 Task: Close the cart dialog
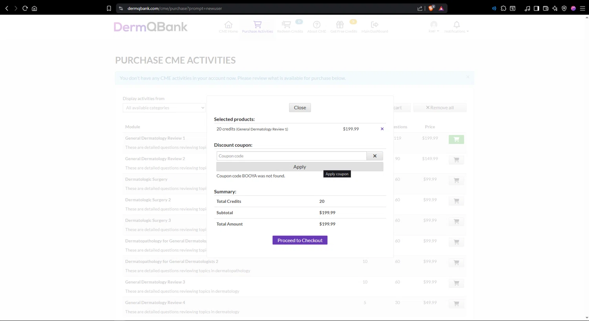300,108
